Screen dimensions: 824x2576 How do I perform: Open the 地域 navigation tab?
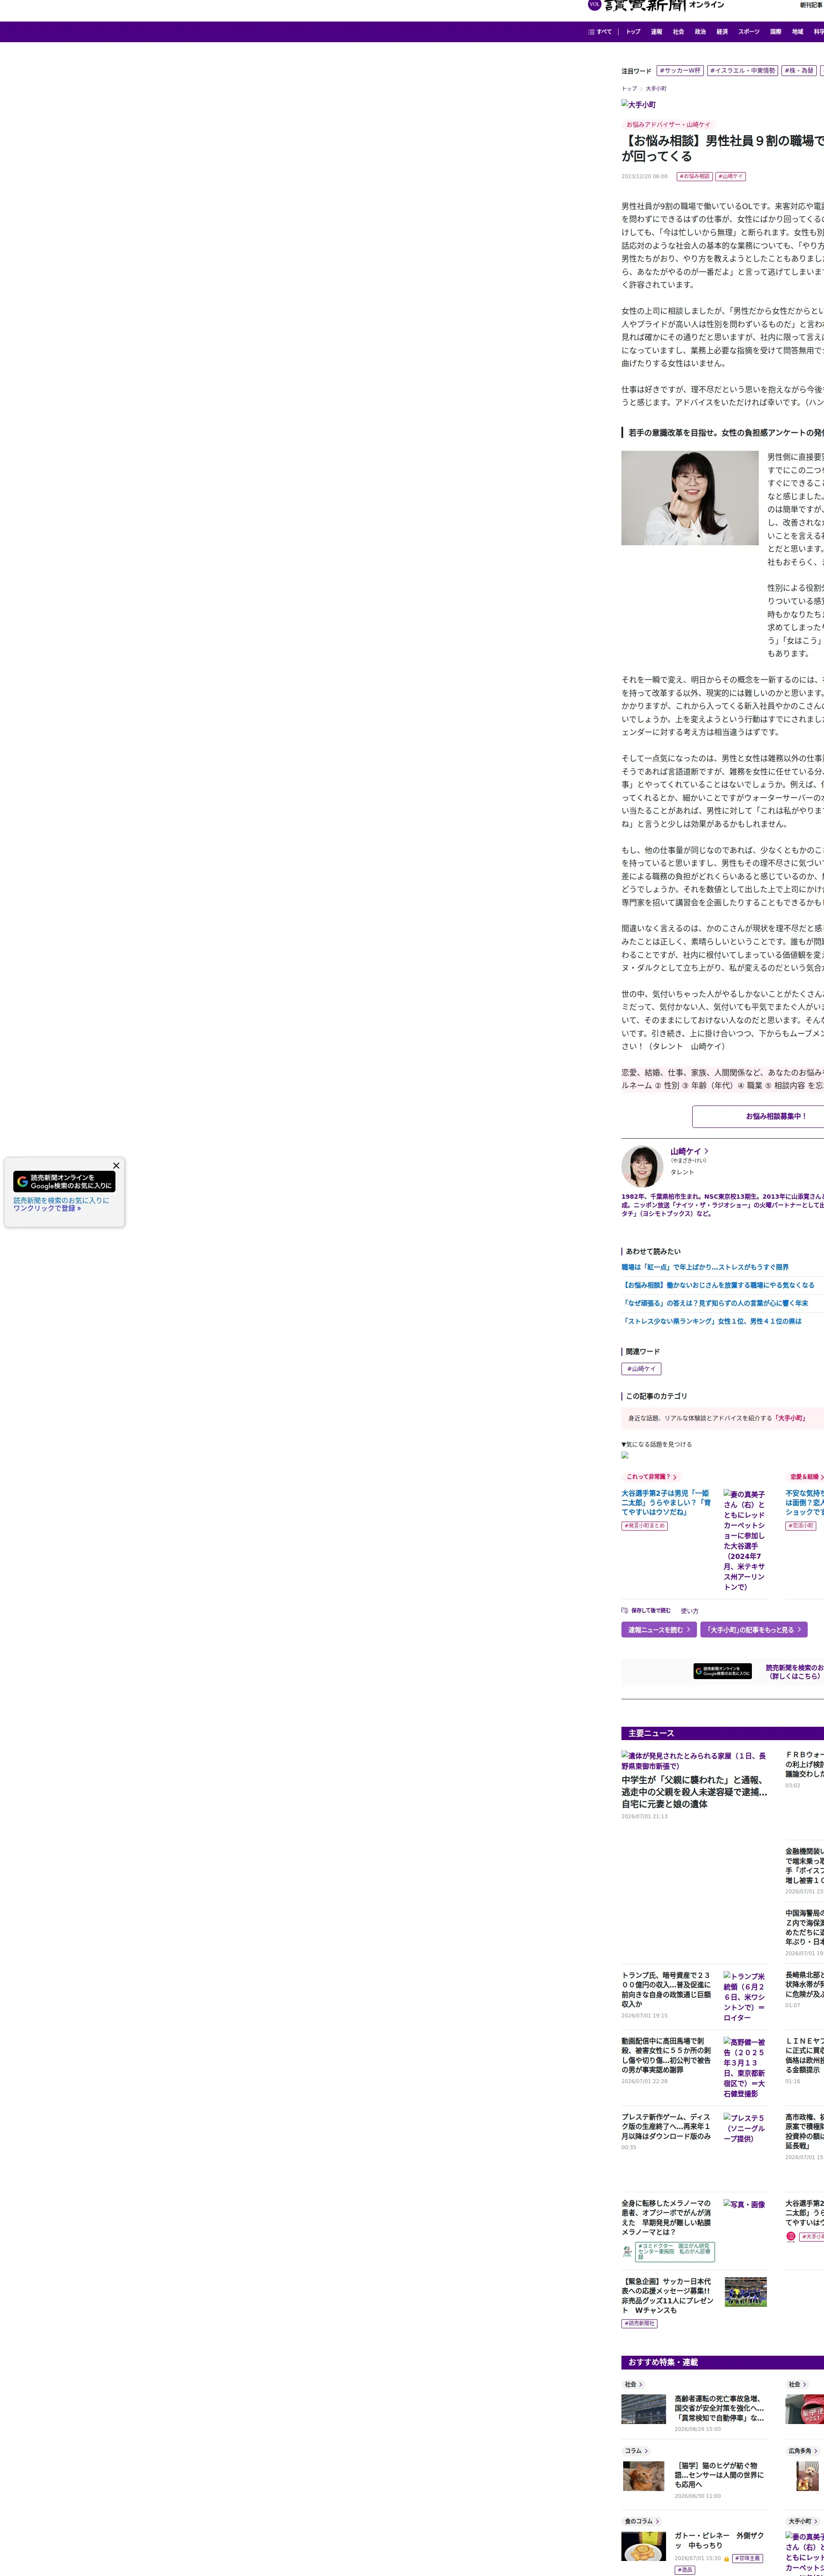tap(798, 32)
